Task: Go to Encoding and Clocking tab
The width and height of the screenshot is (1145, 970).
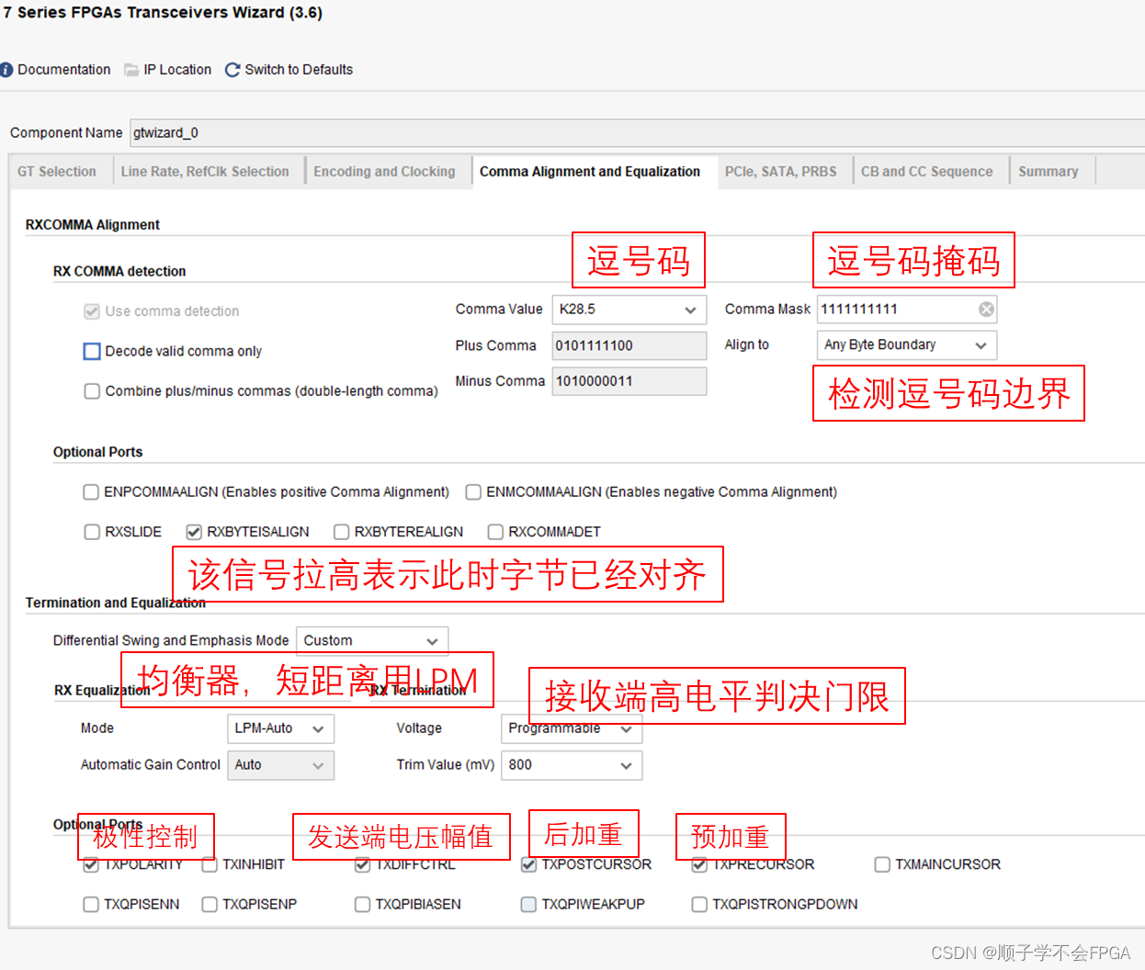Action: (x=384, y=172)
